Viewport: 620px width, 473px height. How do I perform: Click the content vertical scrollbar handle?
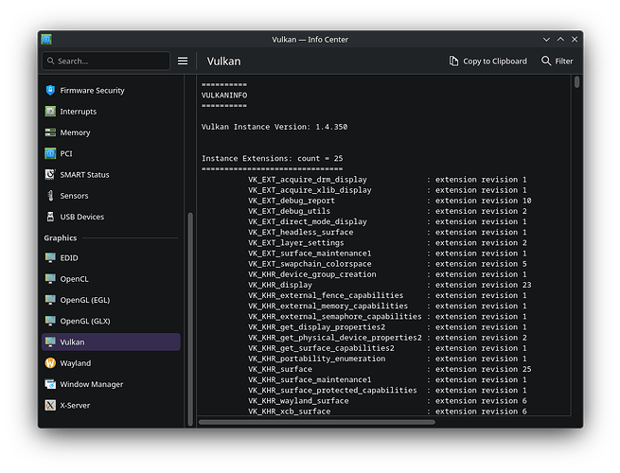[x=576, y=82]
